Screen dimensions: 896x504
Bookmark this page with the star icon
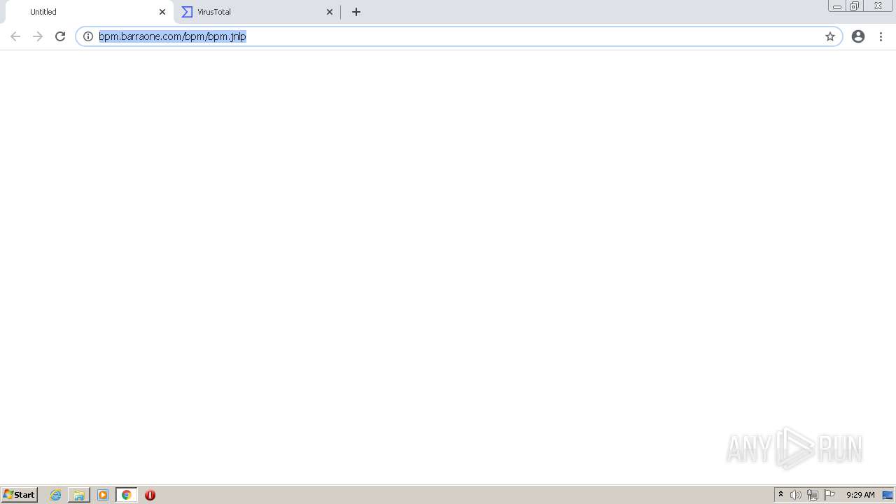click(x=830, y=36)
